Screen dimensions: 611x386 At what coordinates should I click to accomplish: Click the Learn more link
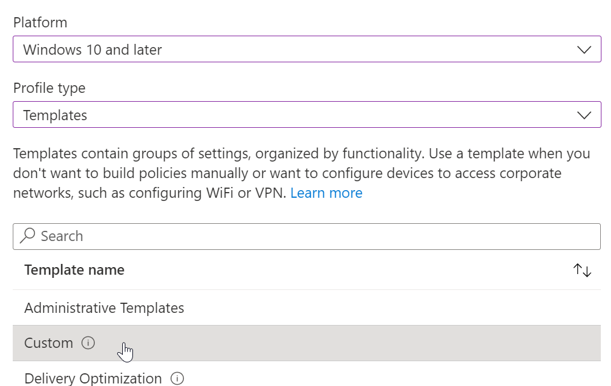coord(327,193)
